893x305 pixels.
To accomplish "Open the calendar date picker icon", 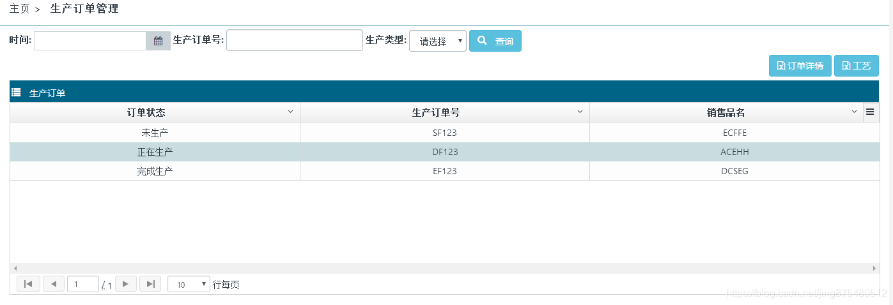I will [x=159, y=41].
